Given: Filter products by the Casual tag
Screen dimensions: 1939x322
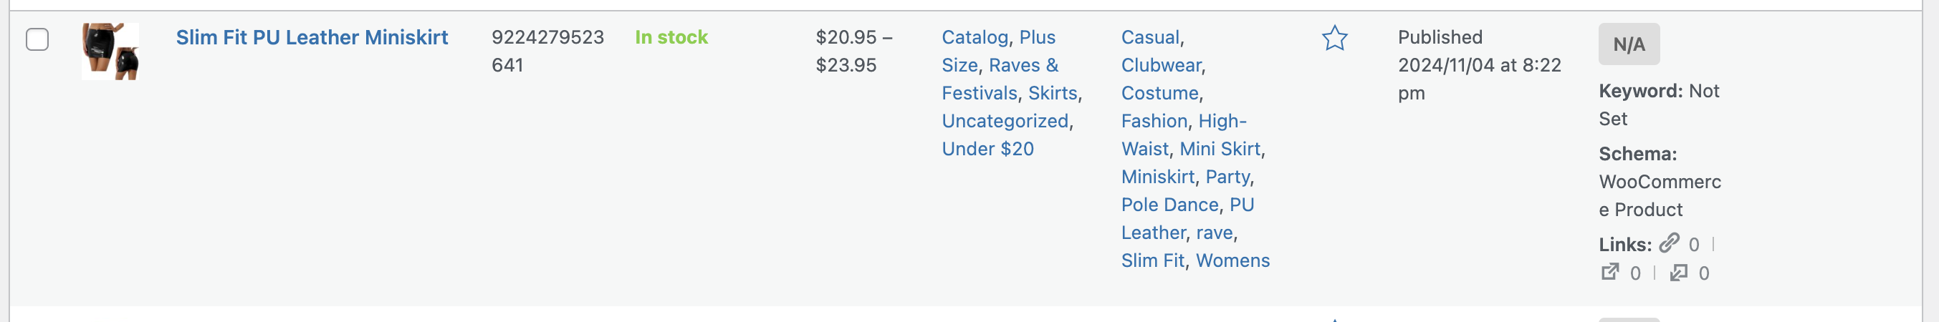Looking at the screenshot, I should 1149,38.
